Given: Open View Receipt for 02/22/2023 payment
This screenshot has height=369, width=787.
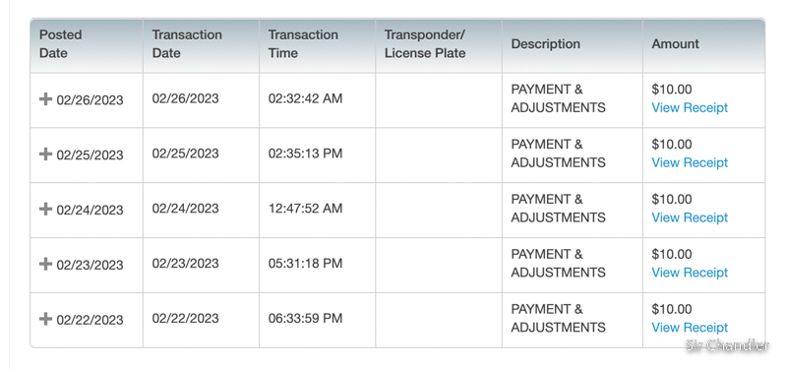Looking at the screenshot, I should click(690, 328).
